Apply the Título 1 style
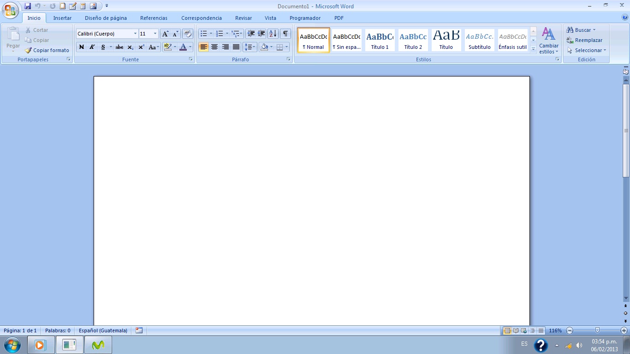This screenshot has height=354, width=630. [380, 40]
